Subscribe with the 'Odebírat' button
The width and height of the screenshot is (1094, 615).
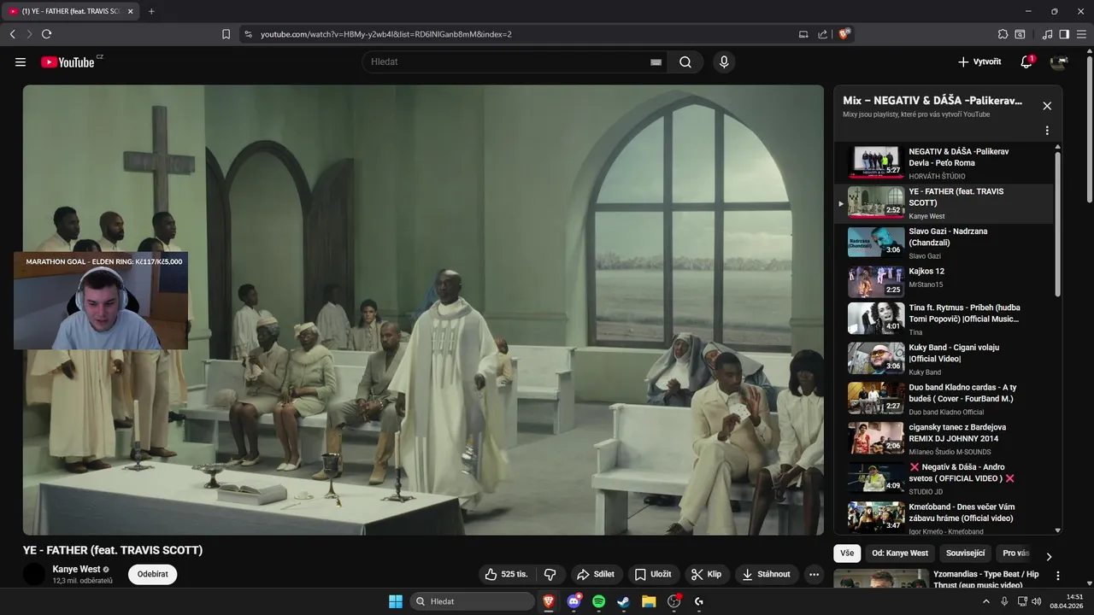(x=153, y=574)
